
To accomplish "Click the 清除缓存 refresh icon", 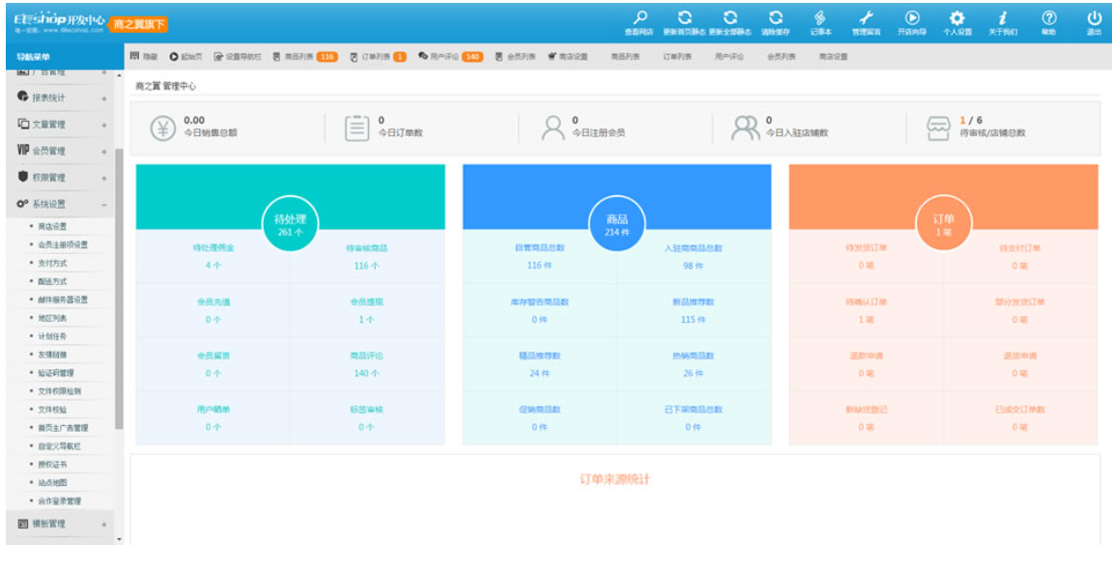I will 775,18.
